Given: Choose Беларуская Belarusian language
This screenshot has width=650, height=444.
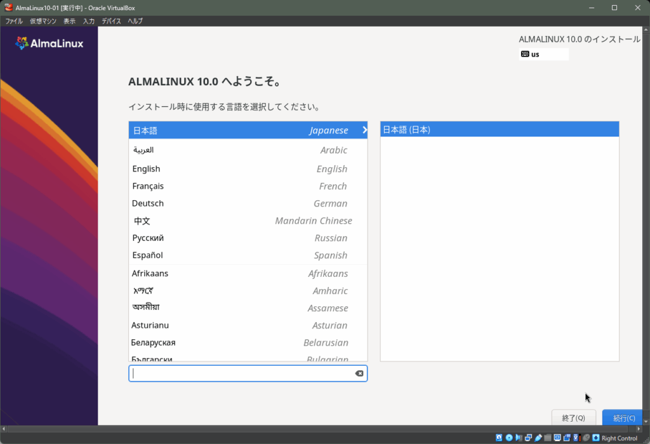Looking at the screenshot, I should 248,343.
